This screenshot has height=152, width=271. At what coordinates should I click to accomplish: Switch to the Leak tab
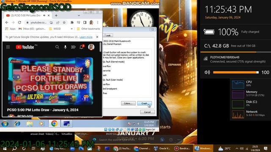108,35
